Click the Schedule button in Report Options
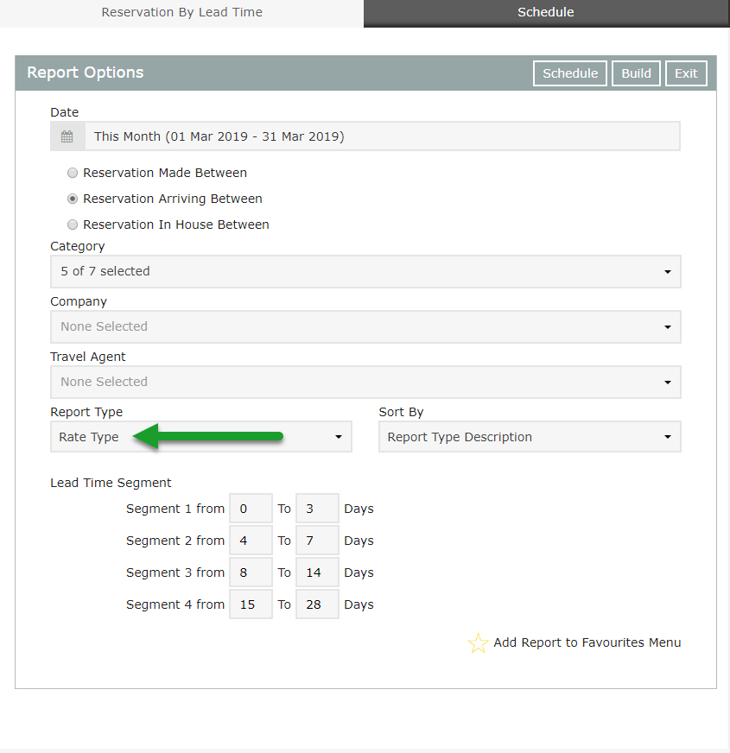 [x=570, y=73]
